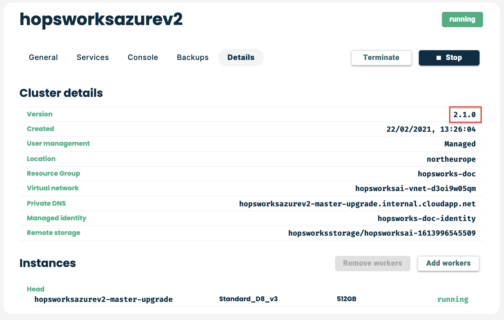The height and width of the screenshot is (320, 504).
Task: Select the Details tab
Action: [241, 58]
